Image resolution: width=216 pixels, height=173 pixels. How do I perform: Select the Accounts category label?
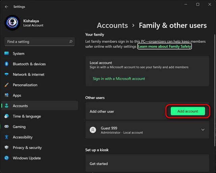tap(20, 106)
